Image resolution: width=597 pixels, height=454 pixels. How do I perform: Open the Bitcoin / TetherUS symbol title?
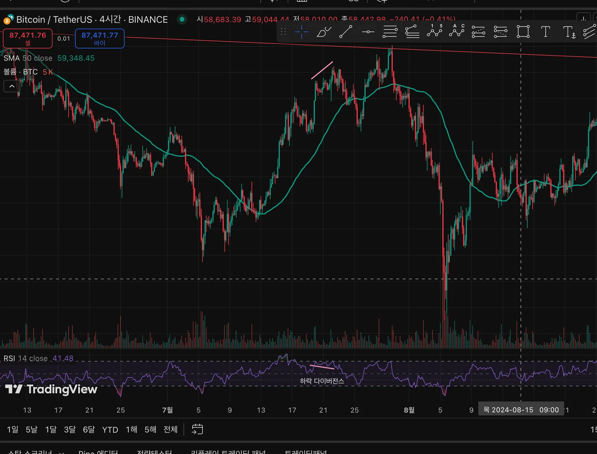[x=92, y=19]
